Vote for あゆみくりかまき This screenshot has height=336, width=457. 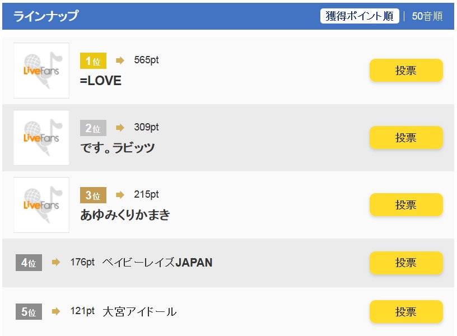tap(406, 204)
